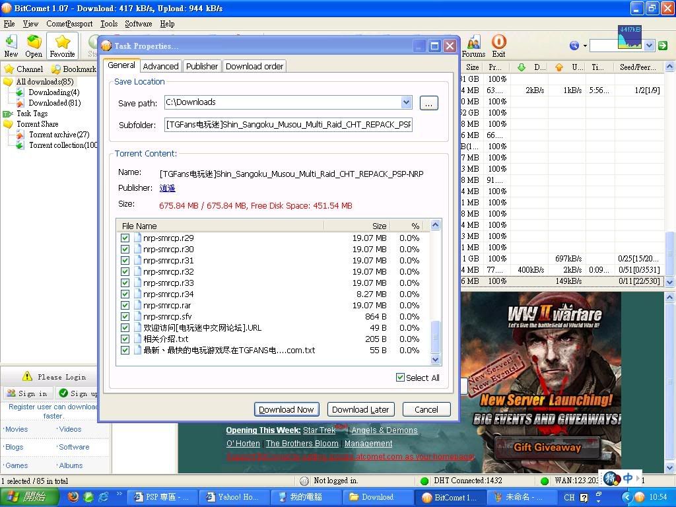Switch to the Download order tab

click(x=254, y=66)
